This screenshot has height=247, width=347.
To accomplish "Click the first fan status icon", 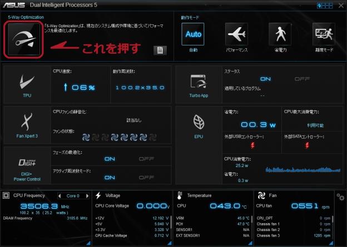I will (x=86, y=137).
